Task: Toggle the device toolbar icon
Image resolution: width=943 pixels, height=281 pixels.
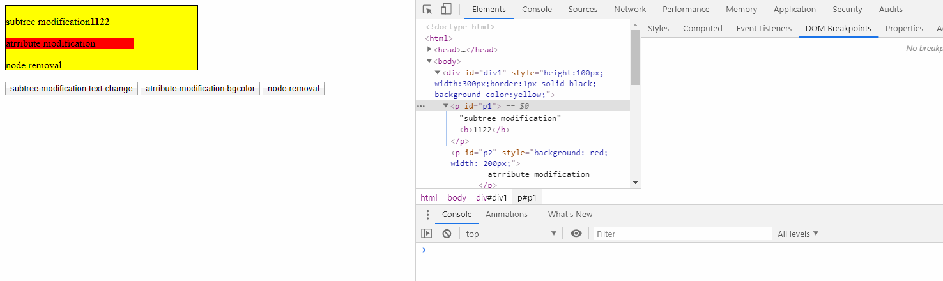Action: click(x=446, y=10)
